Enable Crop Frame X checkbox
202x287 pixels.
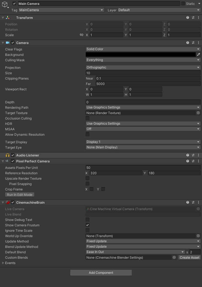(92, 189)
